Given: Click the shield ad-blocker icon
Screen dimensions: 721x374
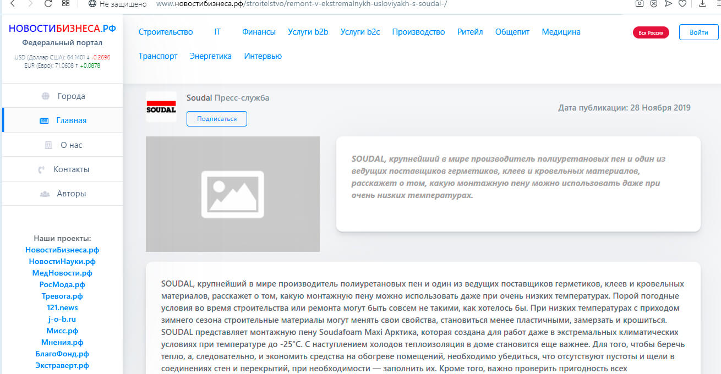Looking at the screenshot, I should pyautogui.click(x=653, y=3).
